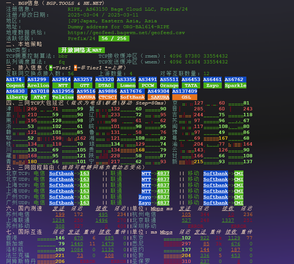Image resolution: width=294 pixels, height=264 pixels.
Task: Select the AT&T AS7018 badge
Action: tap(41, 95)
